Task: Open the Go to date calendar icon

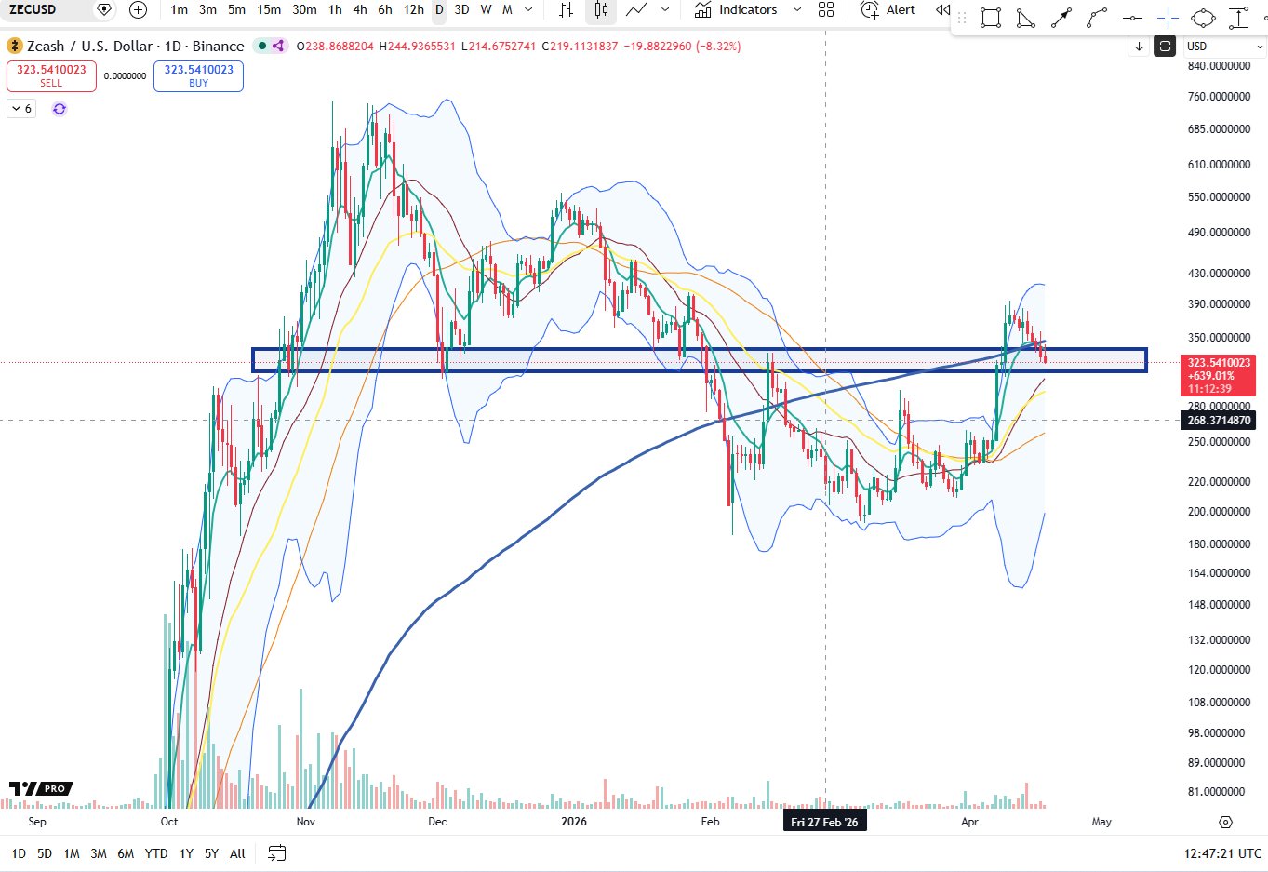Action: point(276,852)
